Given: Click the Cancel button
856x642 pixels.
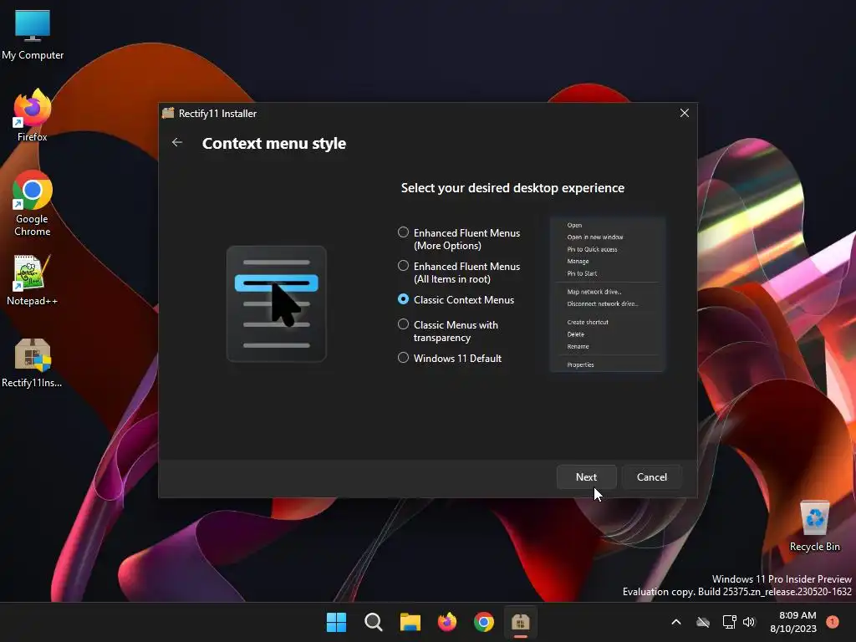Looking at the screenshot, I should (652, 477).
